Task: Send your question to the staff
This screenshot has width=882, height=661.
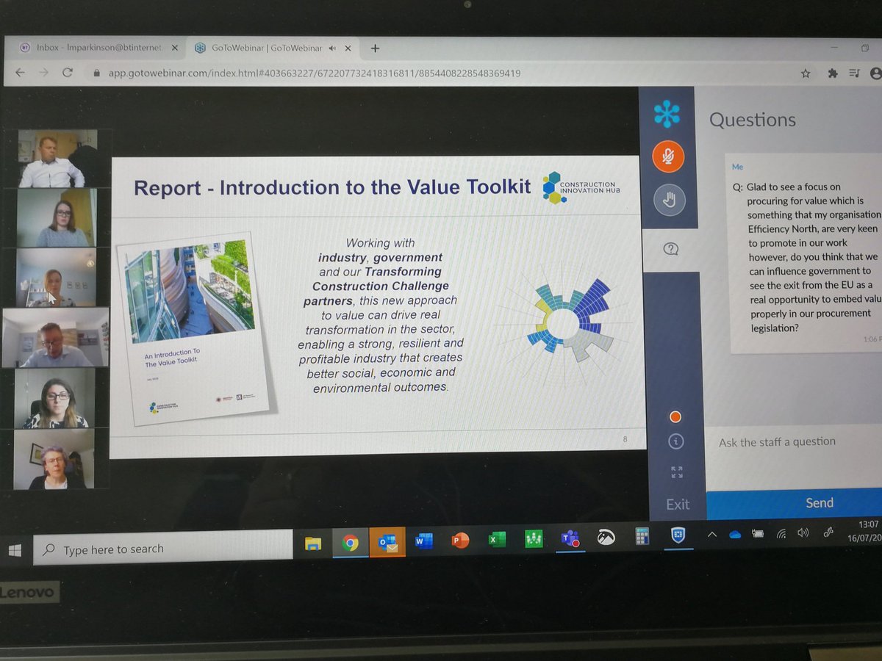Action: [819, 503]
